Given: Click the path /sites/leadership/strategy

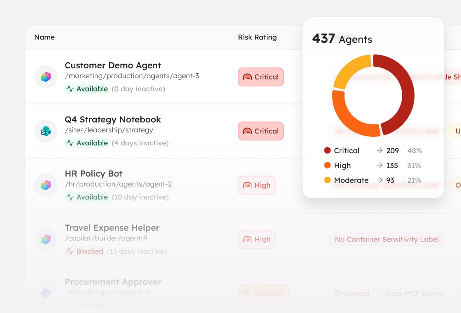Looking at the screenshot, I should (109, 130).
